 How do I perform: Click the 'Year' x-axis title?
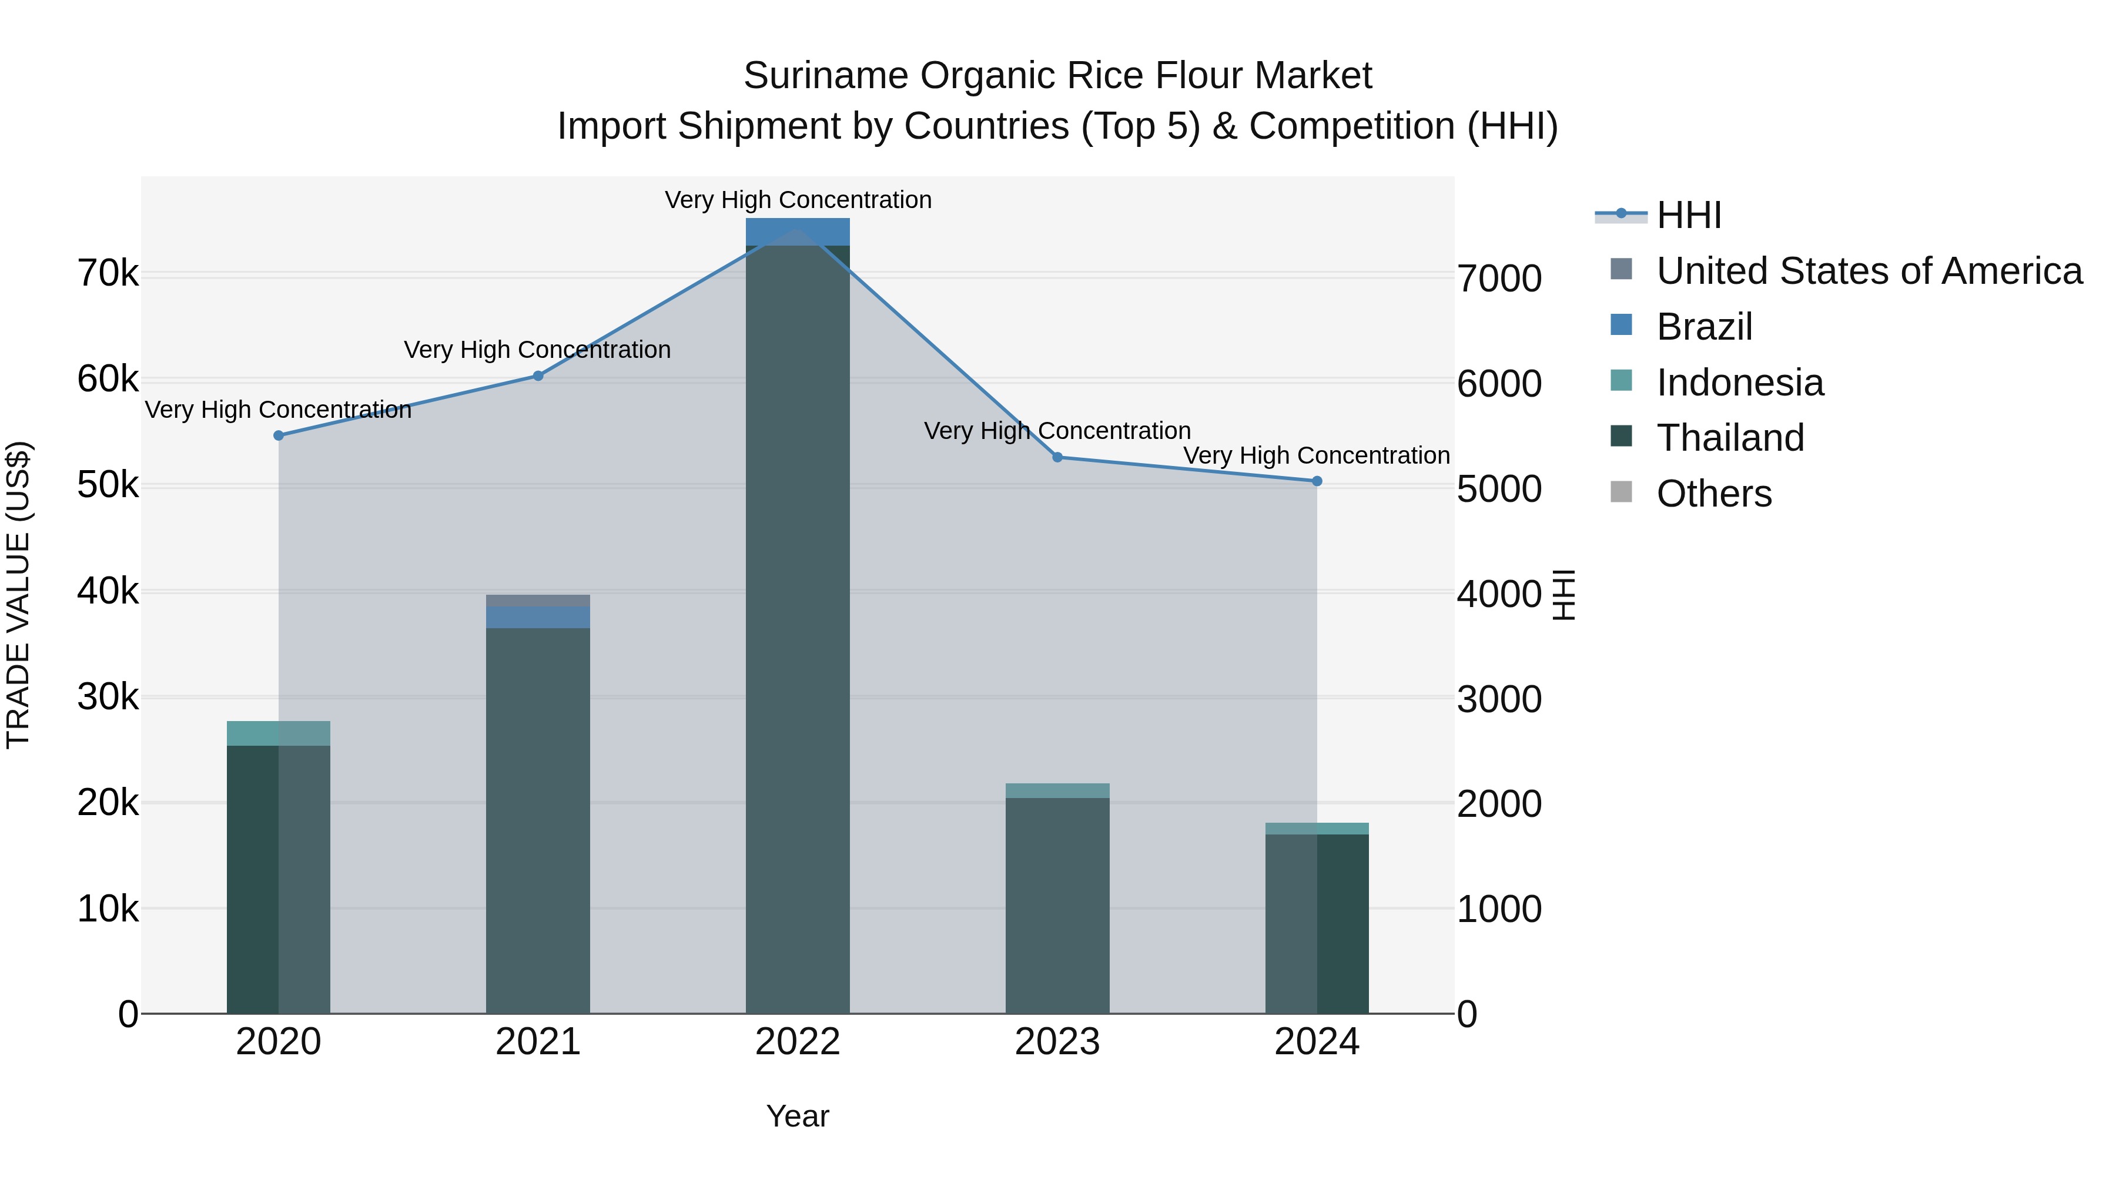[798, 1117]
